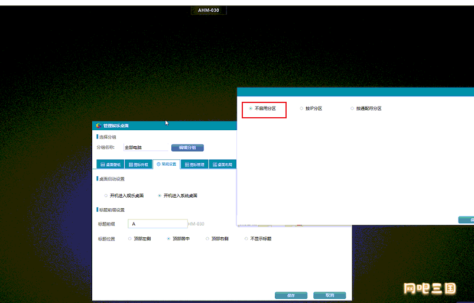Choose the 不显示标题 option
Screen dimensions: 474x303
246,239
